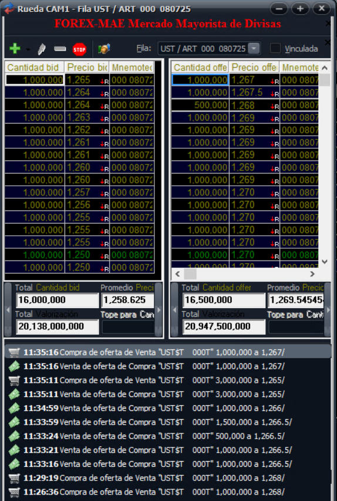Sort by Precio bid column header

(87, 68)
